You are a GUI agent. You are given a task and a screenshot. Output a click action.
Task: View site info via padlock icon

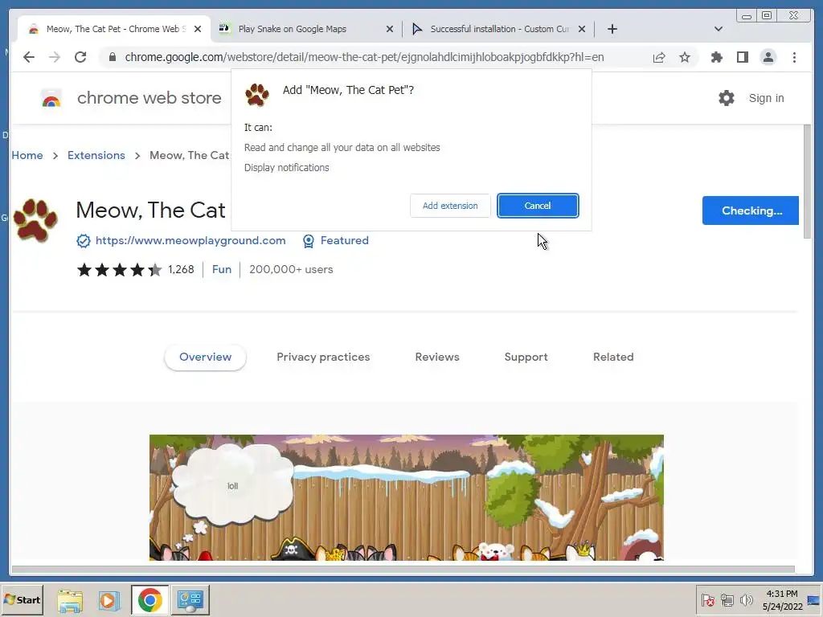point(113,57)
